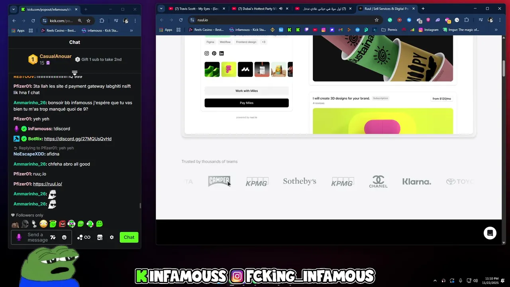View site information for ruul.io
510x287 pixels.
pyautogui.click(x=192, y=20)
